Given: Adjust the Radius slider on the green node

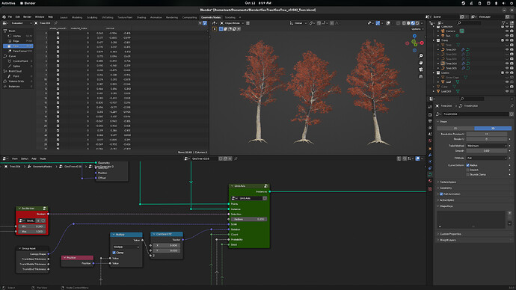Looking at the screenshot, I should coord(249,219).
